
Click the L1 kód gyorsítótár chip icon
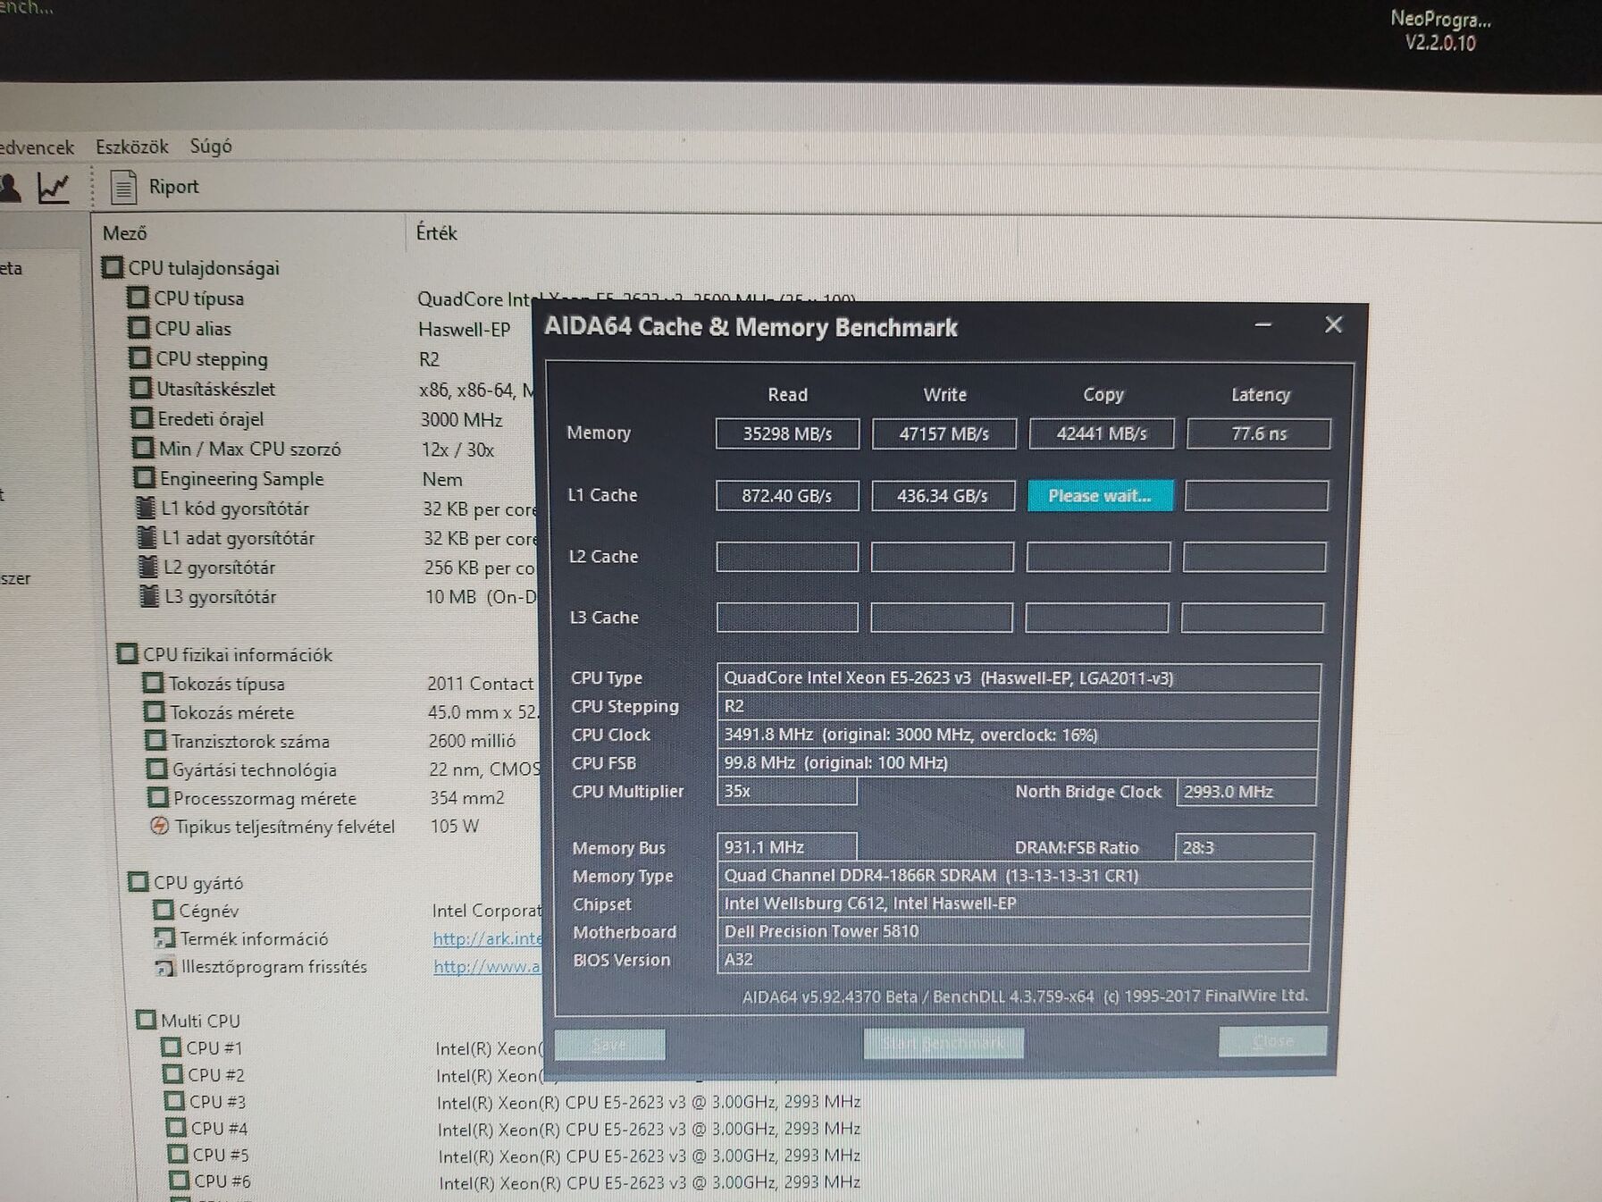(146, 508)
